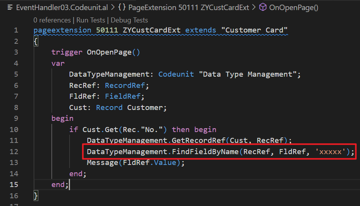Click the "Customer Card" string on line 1
Viewport: 360px width, 206px height.
point(254,30)
